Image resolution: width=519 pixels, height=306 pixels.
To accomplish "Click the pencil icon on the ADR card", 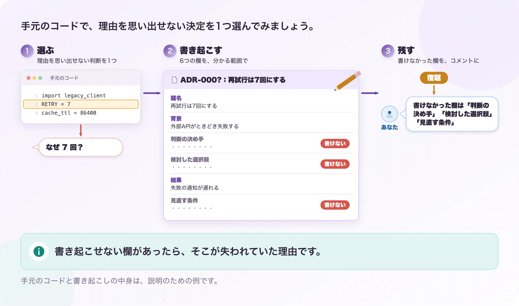I will (x=347, y=81).
